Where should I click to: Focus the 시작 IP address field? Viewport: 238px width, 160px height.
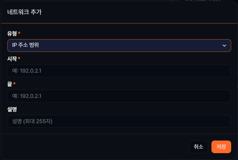point(119,71)
